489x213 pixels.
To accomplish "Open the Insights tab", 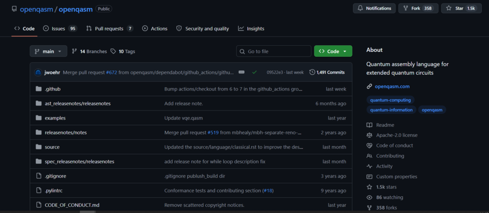I will [x=251, y=29].
